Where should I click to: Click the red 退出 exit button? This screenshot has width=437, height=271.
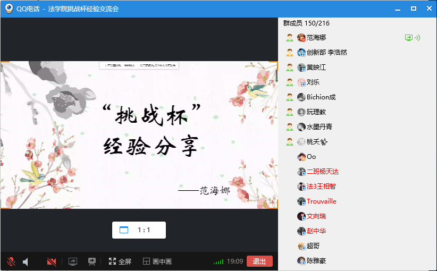(x=259, y=261)
